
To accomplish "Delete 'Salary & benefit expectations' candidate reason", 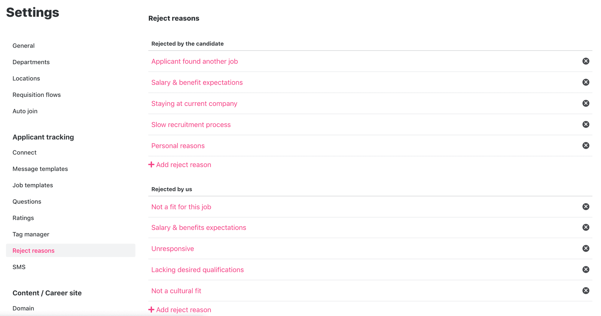I will pyautogui.click(x=586, y=82).
